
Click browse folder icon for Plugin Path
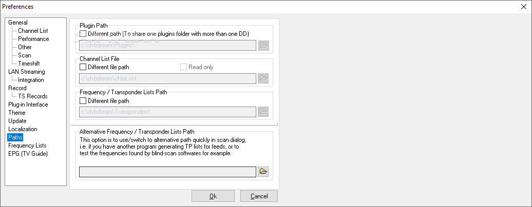click(263, 46)
